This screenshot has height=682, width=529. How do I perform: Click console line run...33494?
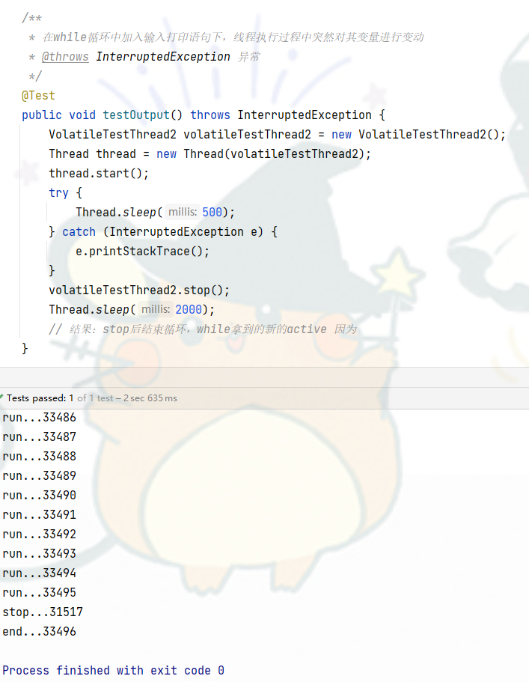tap(39, 573)
